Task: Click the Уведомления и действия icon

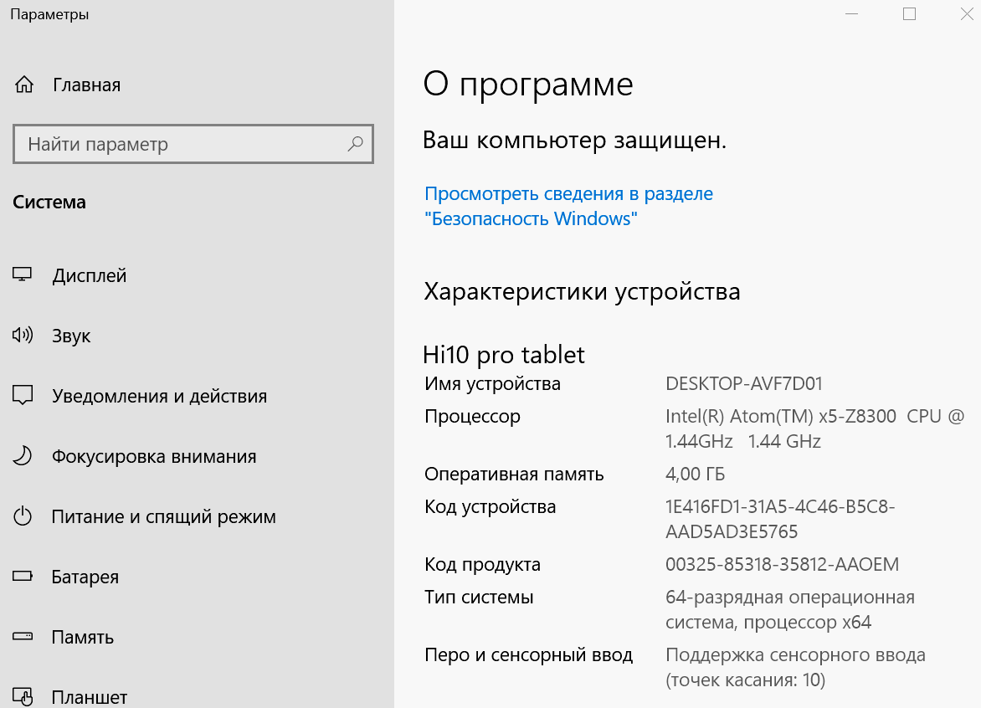Action: pos(23,396)
